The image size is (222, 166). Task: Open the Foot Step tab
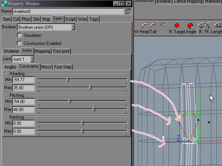pos(63,67)
